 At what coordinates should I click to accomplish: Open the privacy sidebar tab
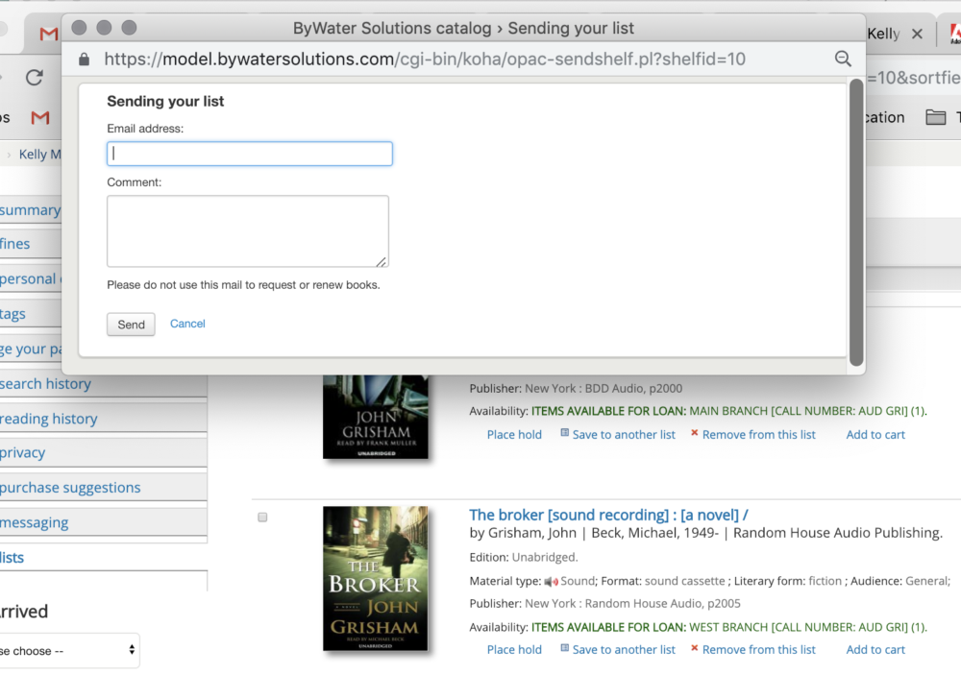(103, 452)
